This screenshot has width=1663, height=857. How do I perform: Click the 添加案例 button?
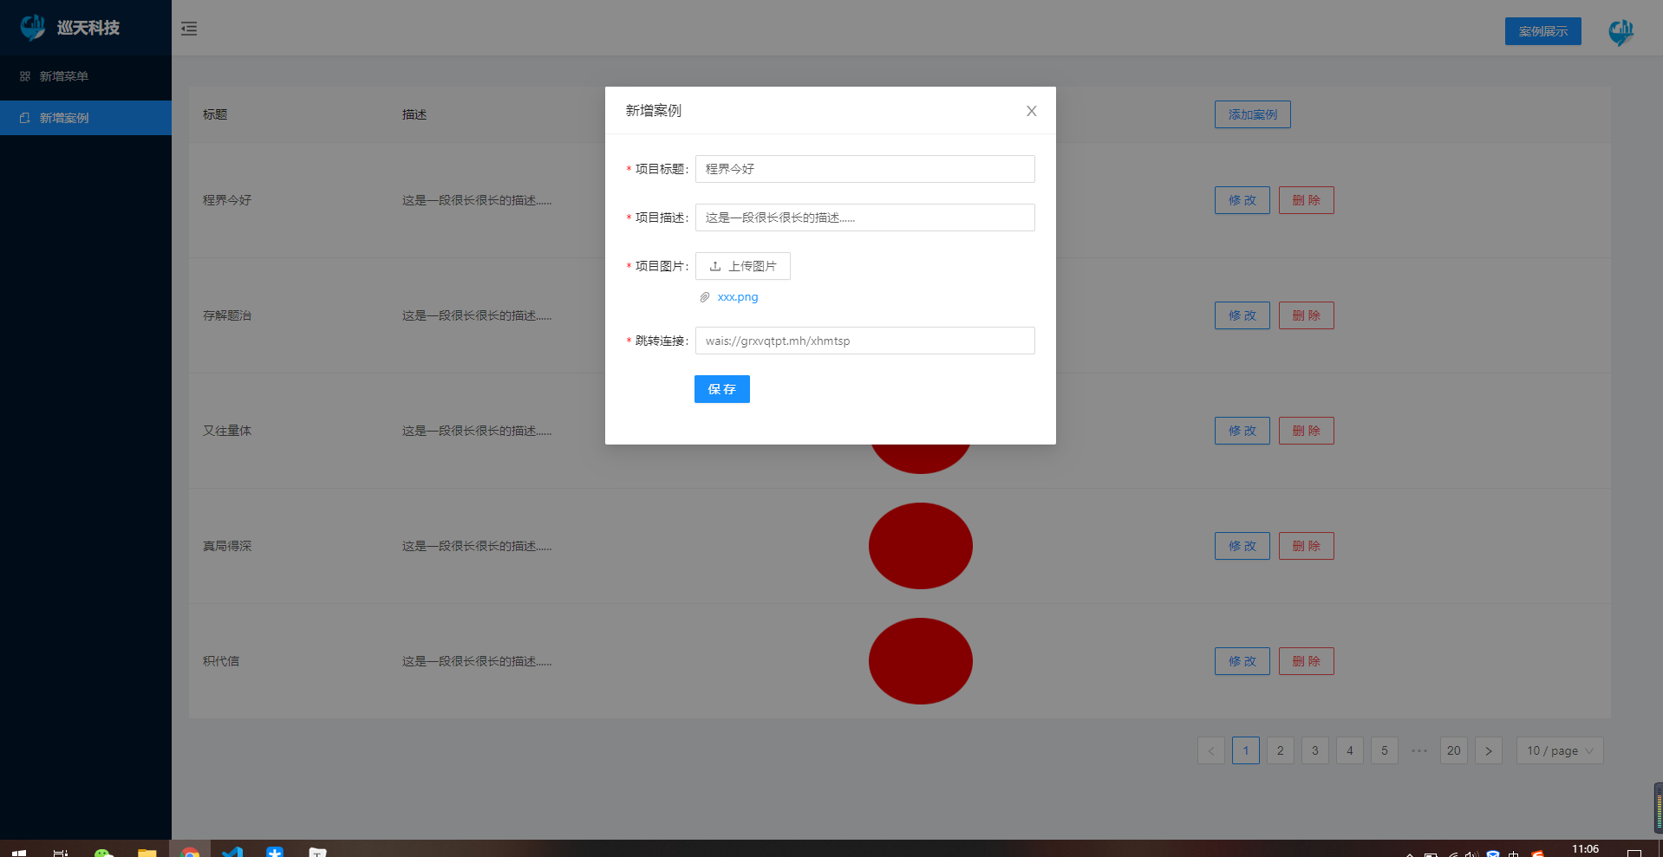(x=1252, y=114)
